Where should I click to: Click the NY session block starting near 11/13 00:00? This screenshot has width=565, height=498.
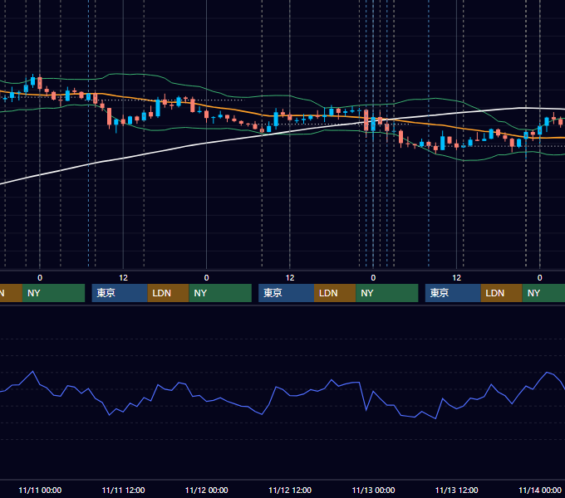(x=387, y=293)
